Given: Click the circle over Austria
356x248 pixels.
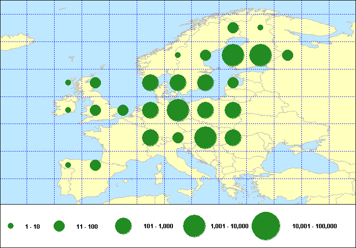Looking at the screenshot, I should pos(178,138).
